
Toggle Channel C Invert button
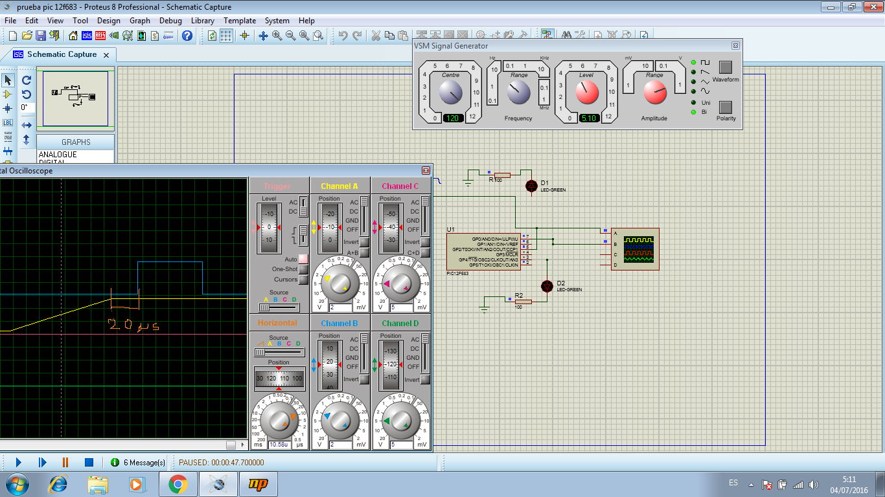click(425, 242)
